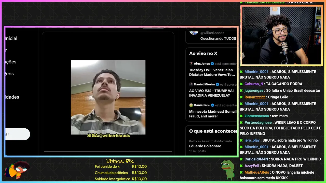Open Daniel Miorim profile avatar
This screenshot has width=326, height=183.
(x=191, y=84)
